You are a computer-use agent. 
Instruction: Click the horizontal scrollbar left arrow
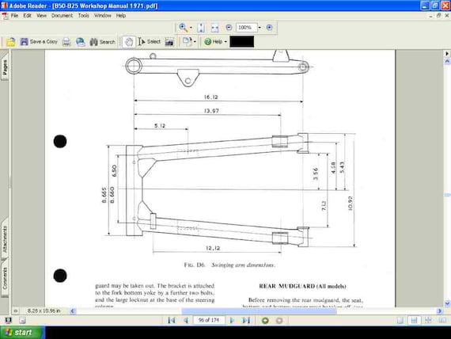tap(72, 311)
